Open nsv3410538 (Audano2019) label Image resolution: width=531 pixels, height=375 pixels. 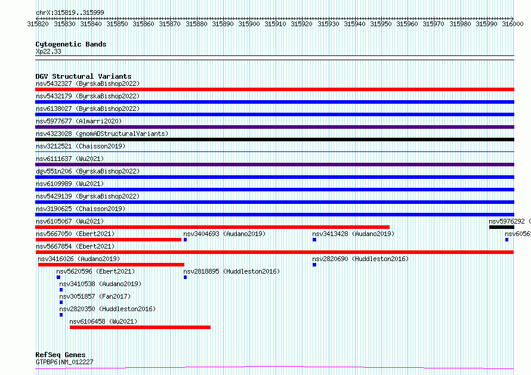click(100, 284)
